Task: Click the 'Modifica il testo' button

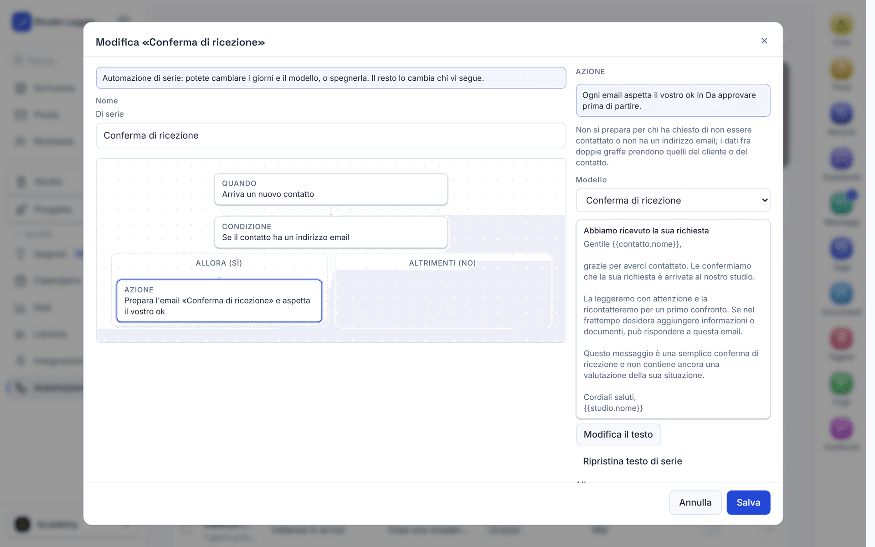Action: [x=618, y=434]
